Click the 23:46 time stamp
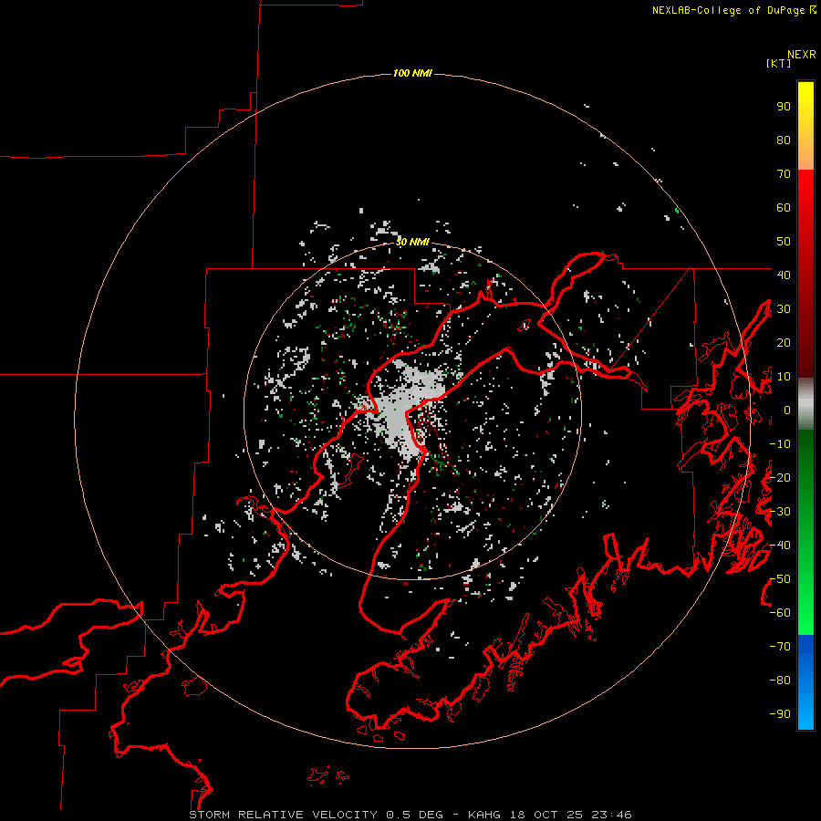This screenshot has width=821, height=821. pos(611,815)
